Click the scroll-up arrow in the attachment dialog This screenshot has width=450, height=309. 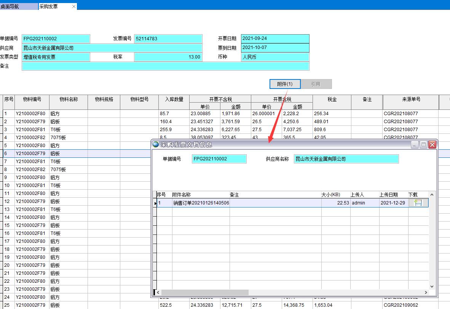pyautogui.click(x=431, y=194)
